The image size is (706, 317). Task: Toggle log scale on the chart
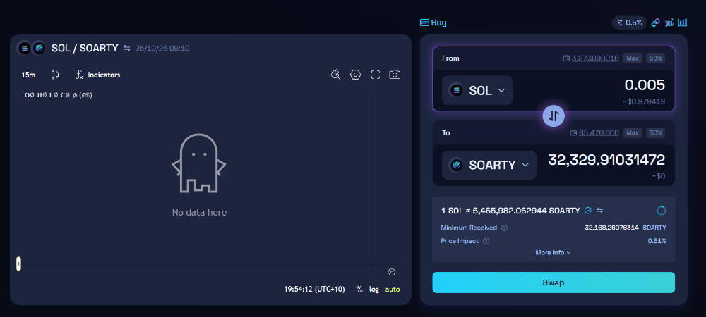(374, 289)
